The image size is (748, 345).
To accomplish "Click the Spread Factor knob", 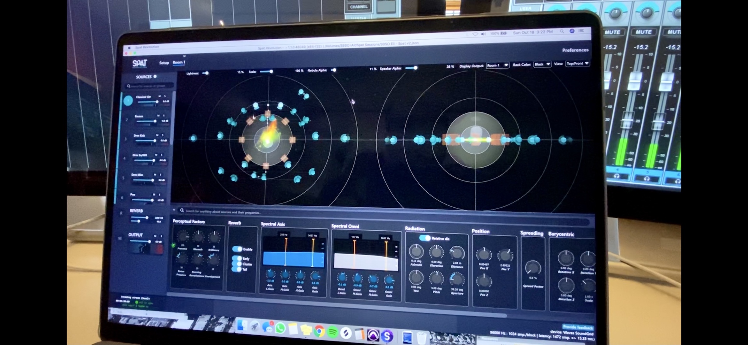I will coord(533,268).
